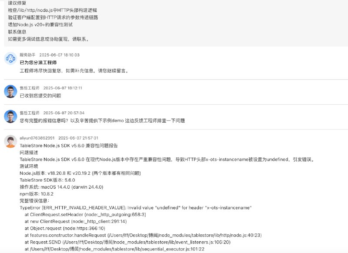Viewport: 348px width, 253px height.
Task: Click line 操作系统: macOS 14.4.0
Action: point(61,187)
